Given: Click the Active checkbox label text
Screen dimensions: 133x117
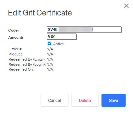Looking at the screenshot, I should coord(58,44).
